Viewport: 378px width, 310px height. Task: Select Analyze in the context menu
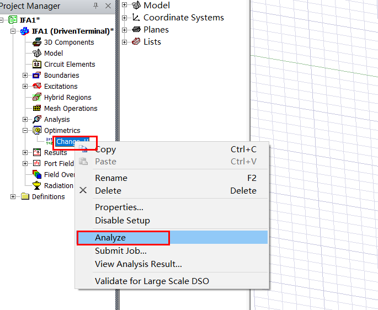[172, 237]
